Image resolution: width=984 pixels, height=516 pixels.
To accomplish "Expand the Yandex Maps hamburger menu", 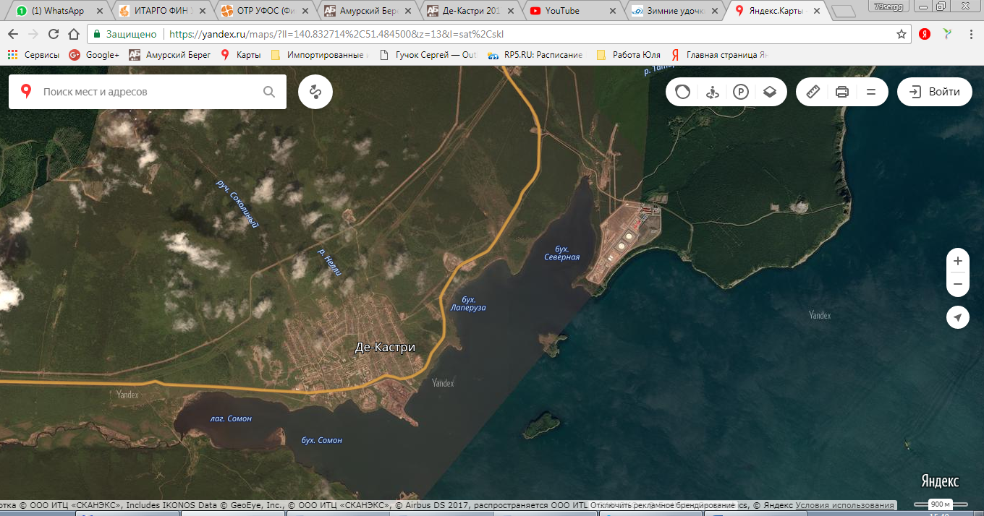I will click(x=871, y=92).
